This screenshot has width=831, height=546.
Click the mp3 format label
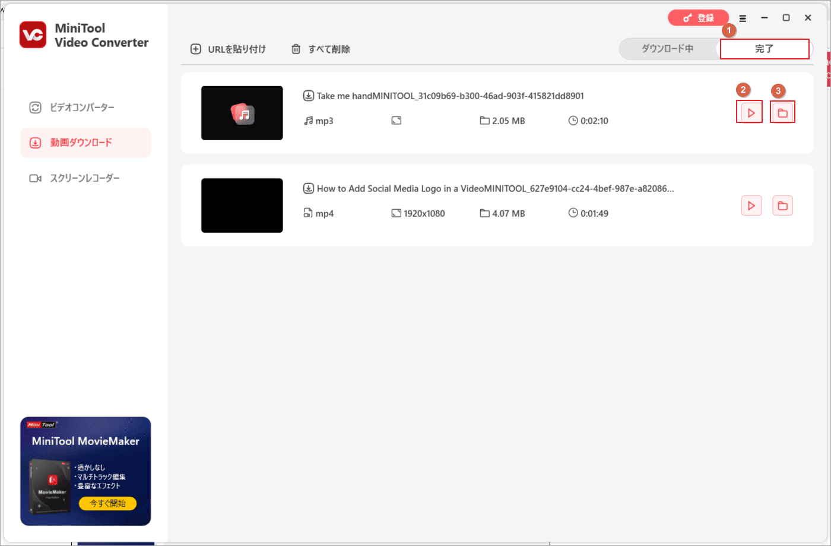point(324,121)
